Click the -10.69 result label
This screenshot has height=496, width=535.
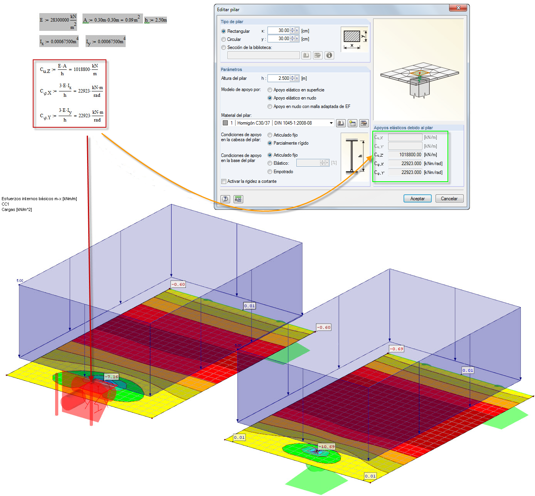tap(326, 447)
